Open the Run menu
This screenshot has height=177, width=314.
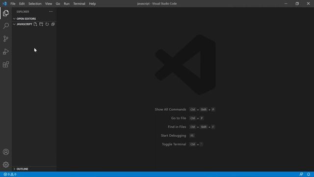tap(67, 3)
